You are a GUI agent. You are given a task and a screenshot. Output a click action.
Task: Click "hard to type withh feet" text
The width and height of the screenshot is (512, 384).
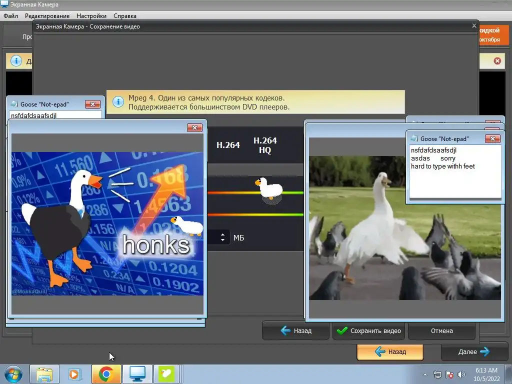(442, 166)
